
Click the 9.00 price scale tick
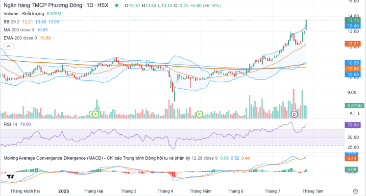352,93
